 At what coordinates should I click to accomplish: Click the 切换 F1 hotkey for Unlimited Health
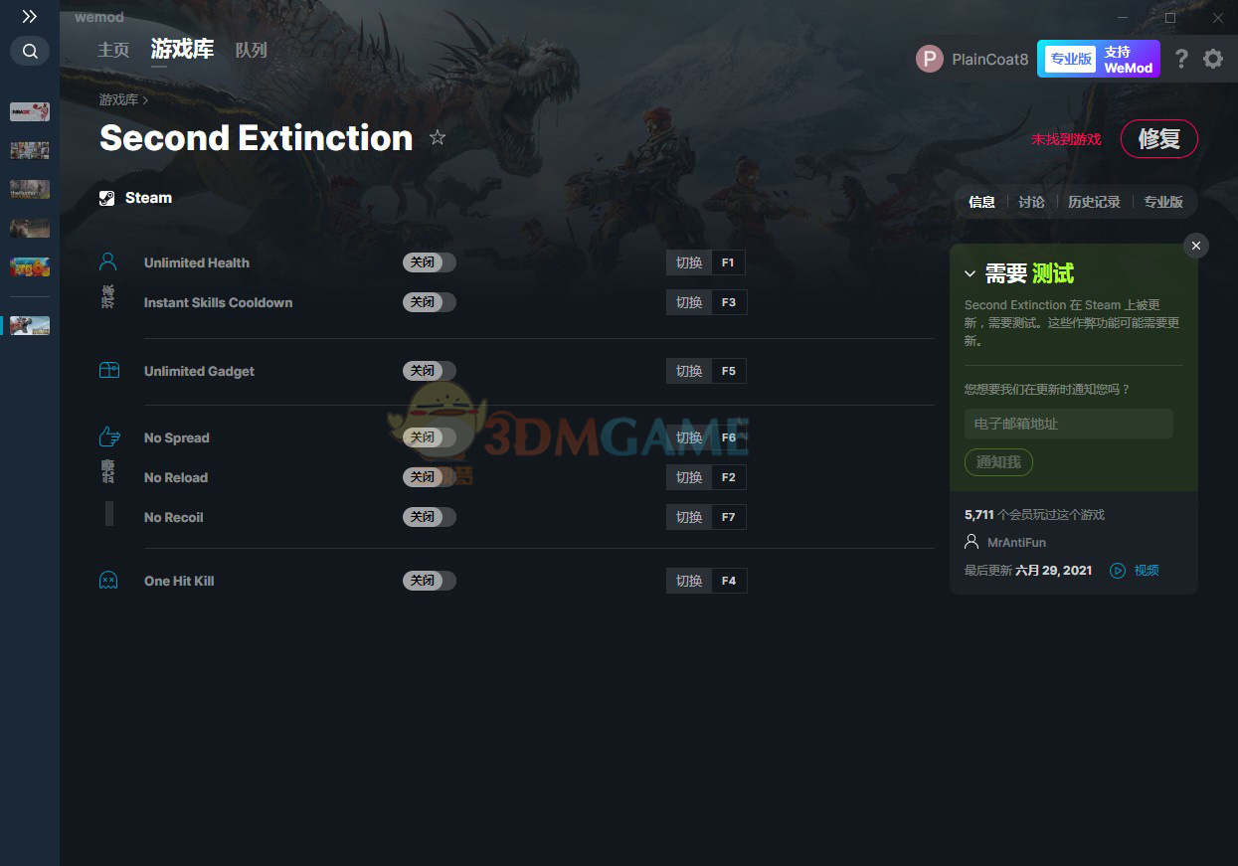(x=706, y=262)
